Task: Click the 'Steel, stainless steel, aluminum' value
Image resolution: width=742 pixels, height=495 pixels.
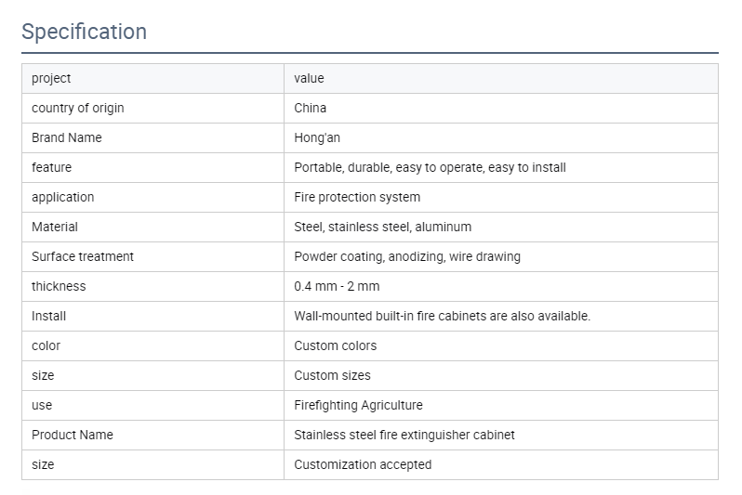Action: tap(382, 227)
